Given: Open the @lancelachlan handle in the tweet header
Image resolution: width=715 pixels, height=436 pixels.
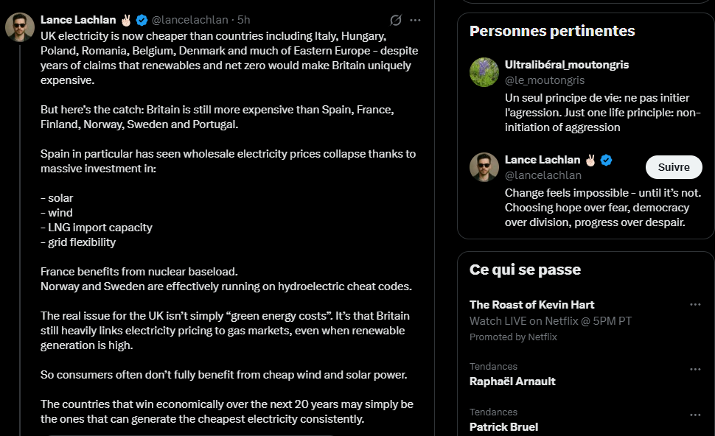Looking at the screenshot, I should click(189, 20).
